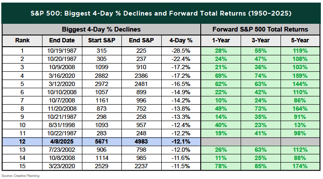Click the chart title banner
Viewport: 323px width, 179px height.
click(x=161, y=12)
